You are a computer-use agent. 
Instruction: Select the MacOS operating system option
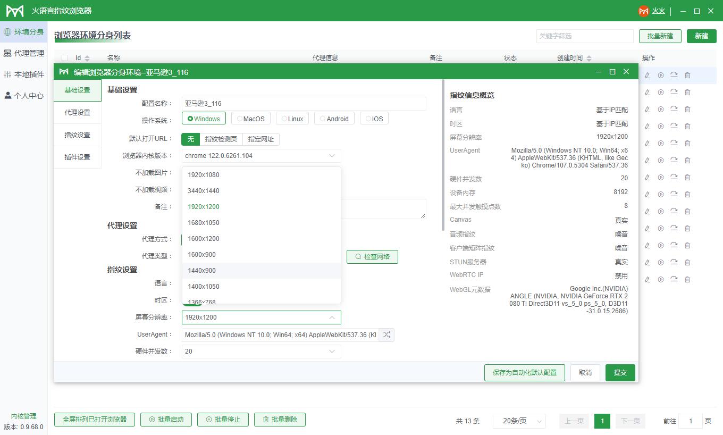click(251, 119)
